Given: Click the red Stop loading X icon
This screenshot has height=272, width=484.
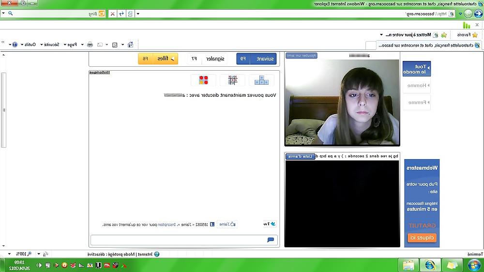Looking at the screenshot, I should (113, 14).
